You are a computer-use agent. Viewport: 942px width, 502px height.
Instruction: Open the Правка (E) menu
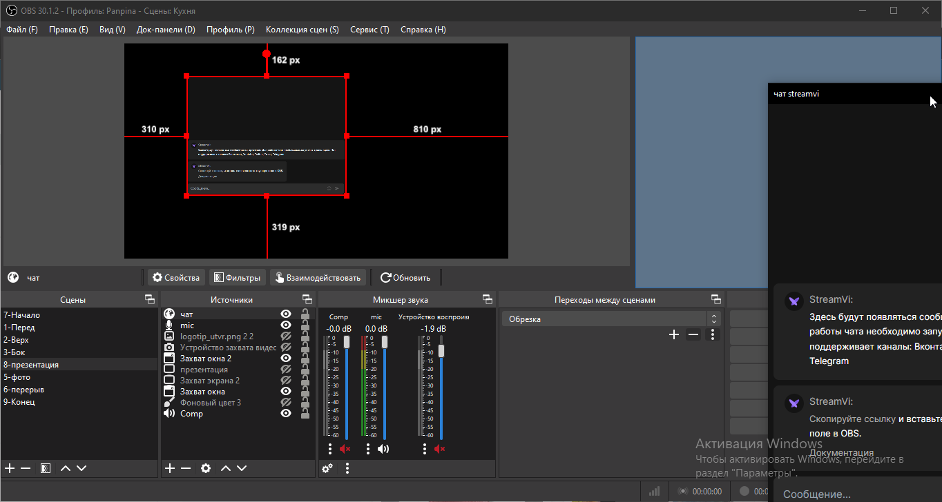point(68,30)
